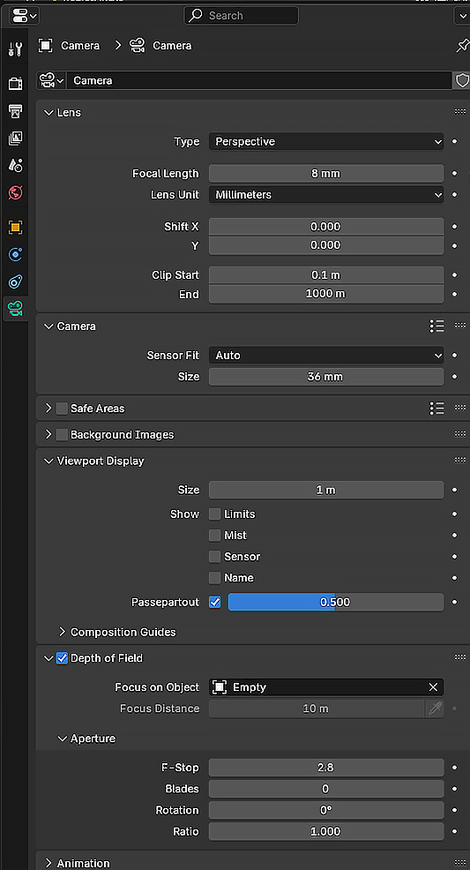This screenshot has width=470, height=870.
Task: Click the Depth of Field panel grip icon
Action: tap(460, 657)
